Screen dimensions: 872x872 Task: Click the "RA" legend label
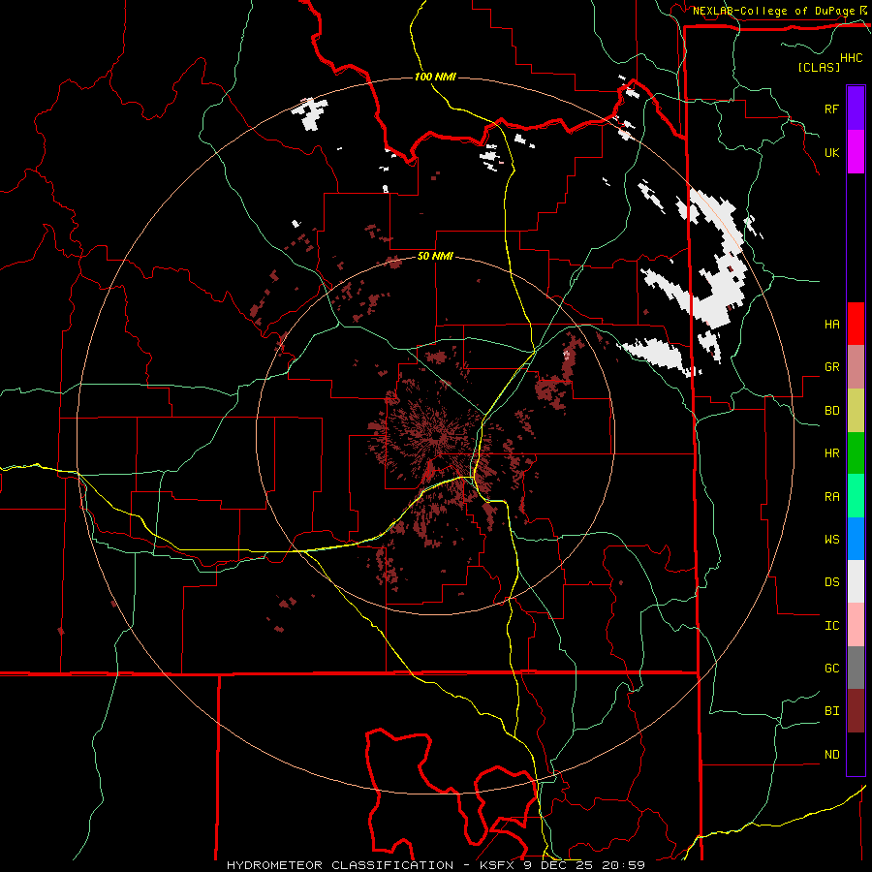pyautogui.click(x=831, y=497)
